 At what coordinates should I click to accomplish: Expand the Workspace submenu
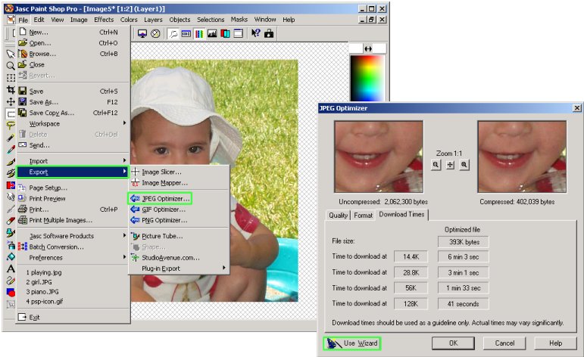(73, 124)
